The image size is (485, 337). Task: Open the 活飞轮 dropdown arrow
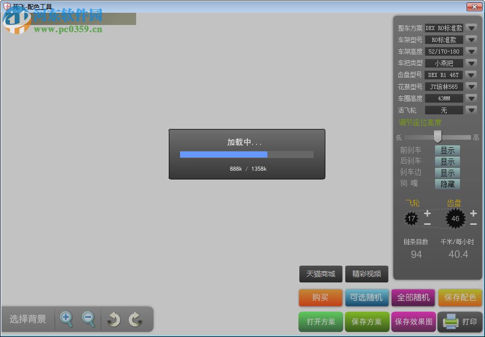[x=471, y=110]
